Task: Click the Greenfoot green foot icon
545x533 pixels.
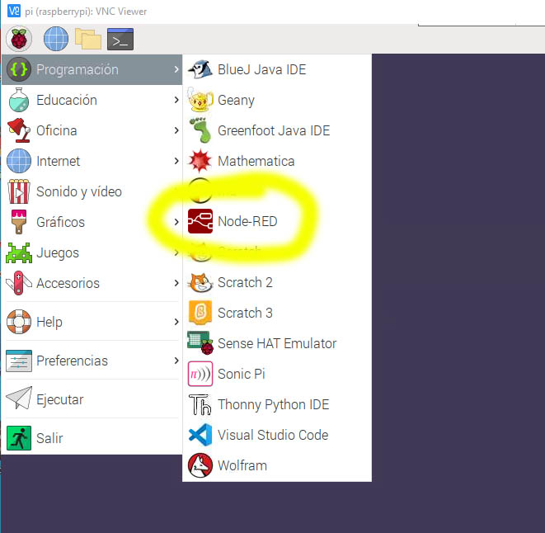Action: point(200,130)
